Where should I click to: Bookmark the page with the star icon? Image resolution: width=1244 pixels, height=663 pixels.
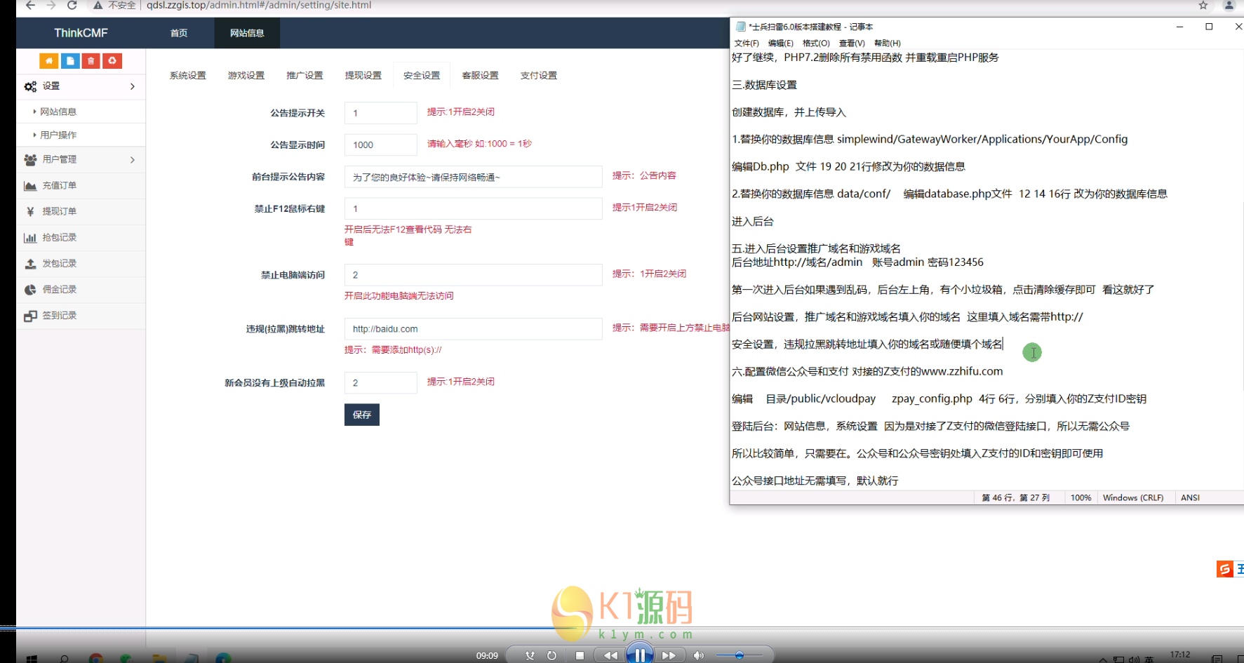(1203, 5)
